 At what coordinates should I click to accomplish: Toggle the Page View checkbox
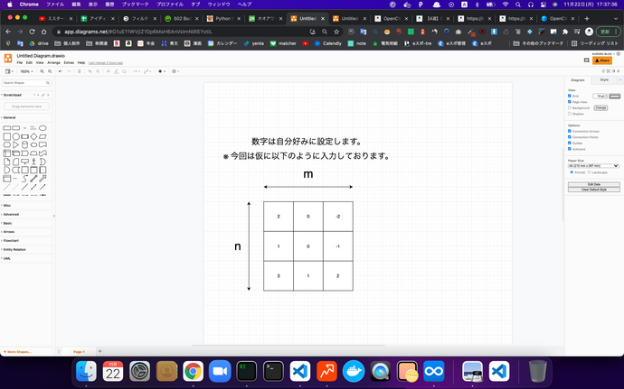click(570, 102)
